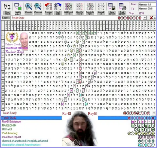
Task: Select the meal,feed,repast list entry
Action: (11, 137)
